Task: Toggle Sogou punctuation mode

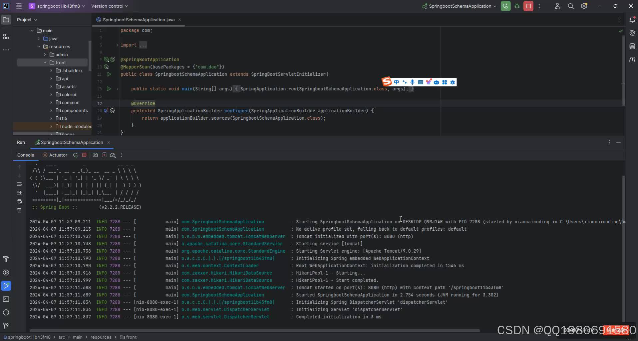Action: coord(404,82)
